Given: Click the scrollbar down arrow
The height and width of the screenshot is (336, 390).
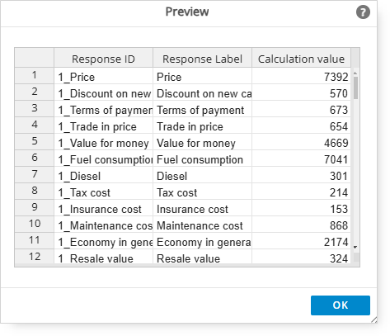Looking at the screenshot, I should 355,247.
